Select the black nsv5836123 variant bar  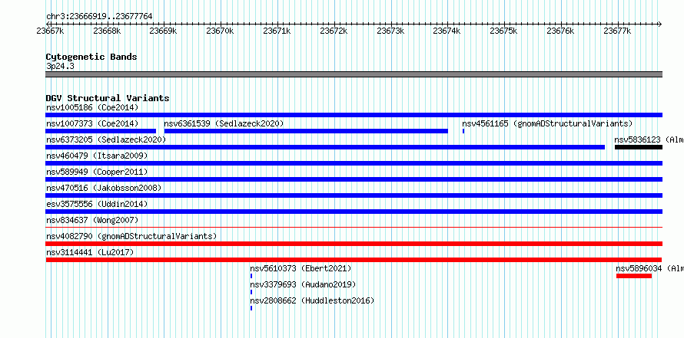click(639, 147)
